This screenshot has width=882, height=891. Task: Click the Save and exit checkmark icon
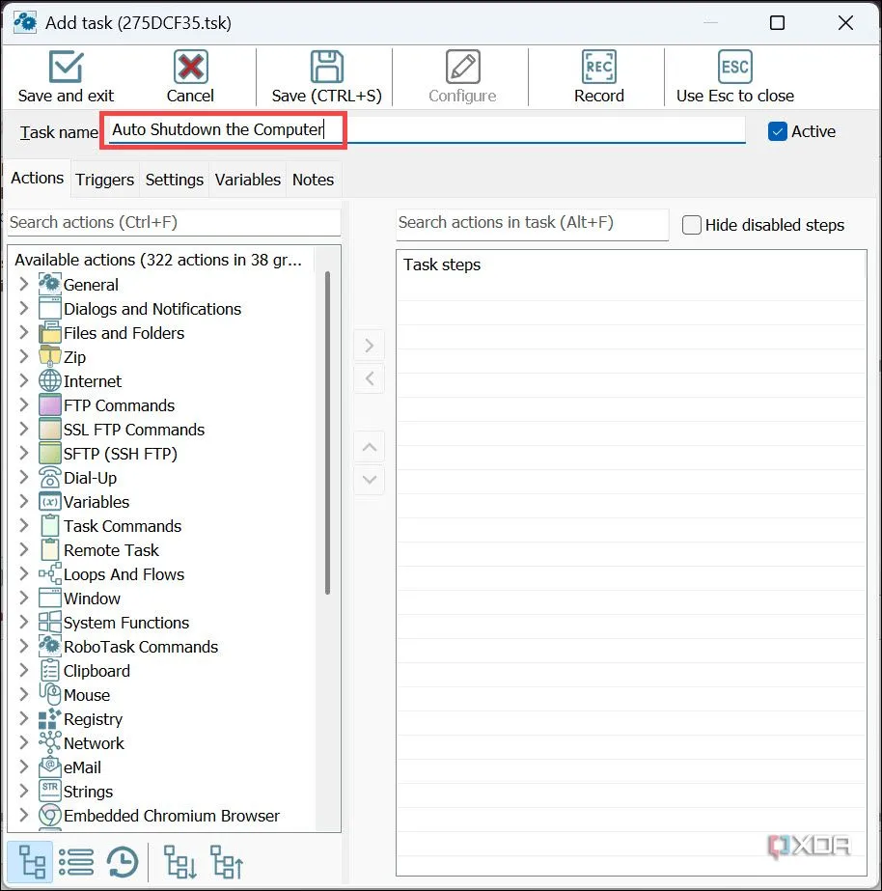click(66, 67)
